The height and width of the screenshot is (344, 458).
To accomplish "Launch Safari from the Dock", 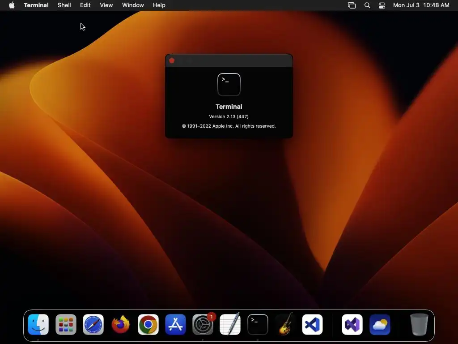I will [93, 324].
